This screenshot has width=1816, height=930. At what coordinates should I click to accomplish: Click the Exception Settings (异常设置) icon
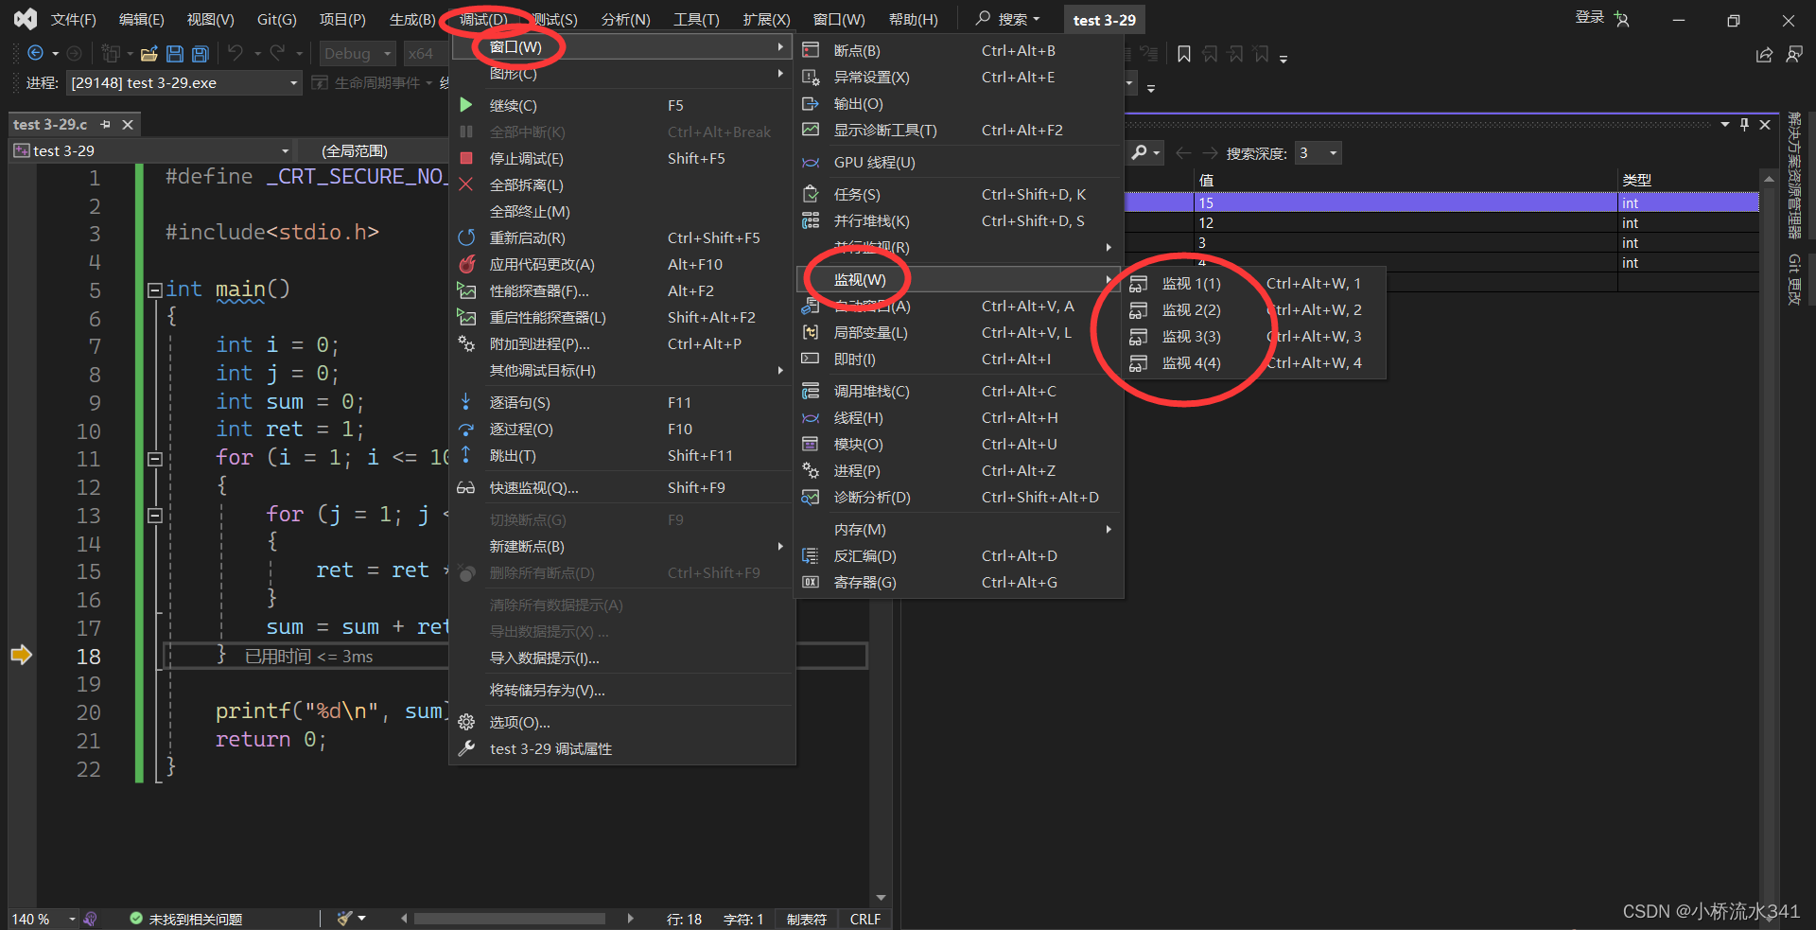click(811, 77)
